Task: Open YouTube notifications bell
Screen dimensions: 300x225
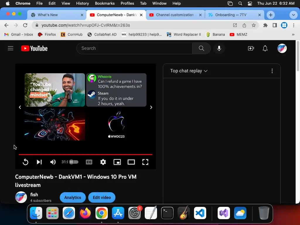Action: pyautogui.click(x=265, y=48)
